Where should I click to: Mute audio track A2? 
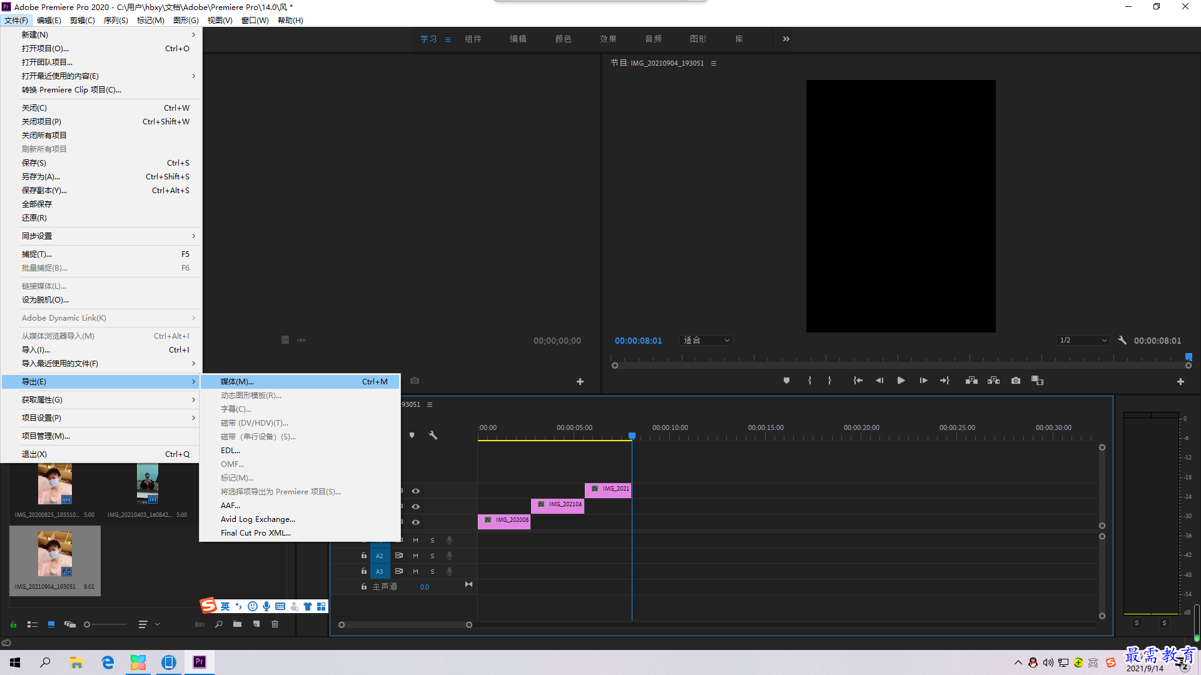[x=415, y=556]
